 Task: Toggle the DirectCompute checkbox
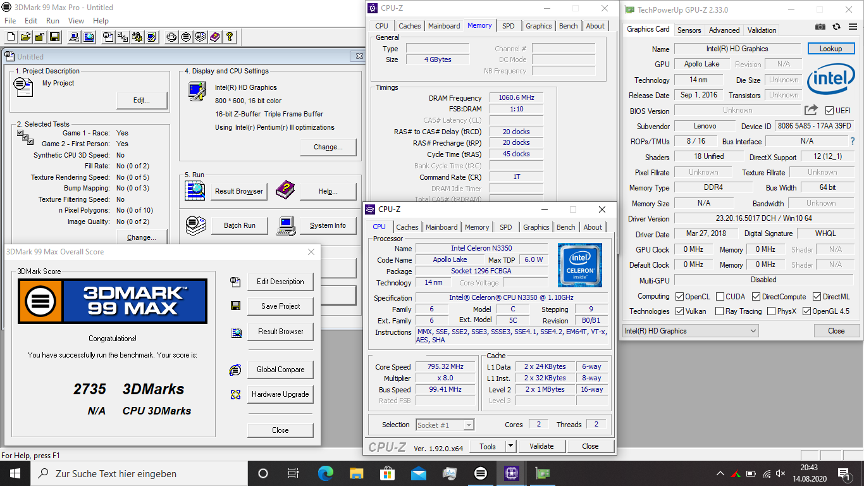click(x=756, y=297)
